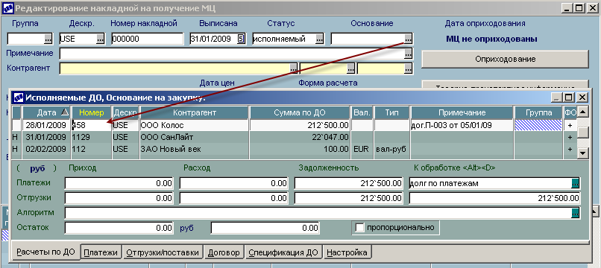Click the Выписана date field 31/01/2009
The height and width of the screenshot is (268, 601).
[213, 39]
